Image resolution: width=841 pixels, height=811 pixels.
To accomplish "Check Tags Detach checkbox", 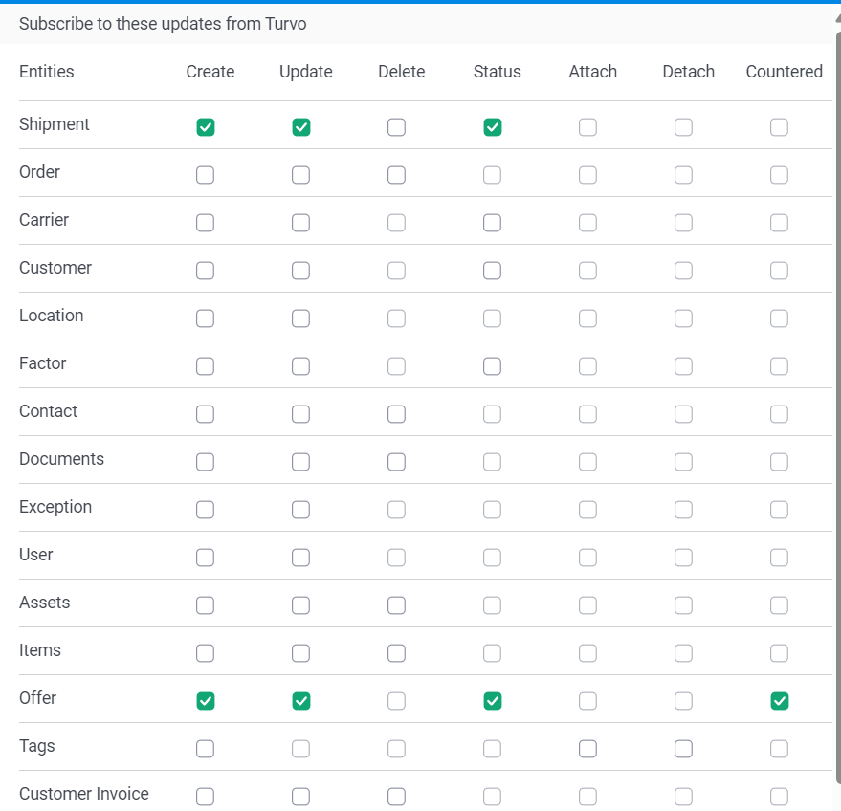I will 683,748.
